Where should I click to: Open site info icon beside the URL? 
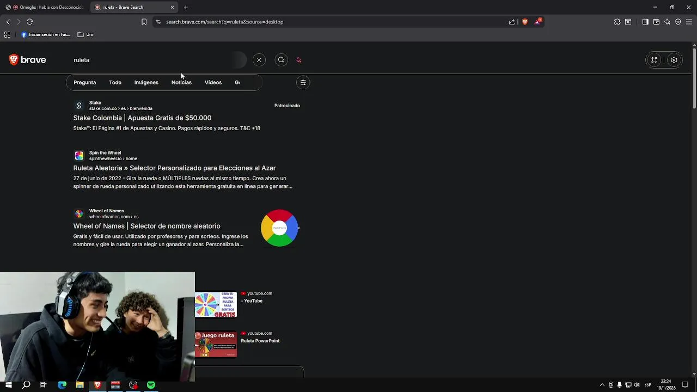(158, 22)
